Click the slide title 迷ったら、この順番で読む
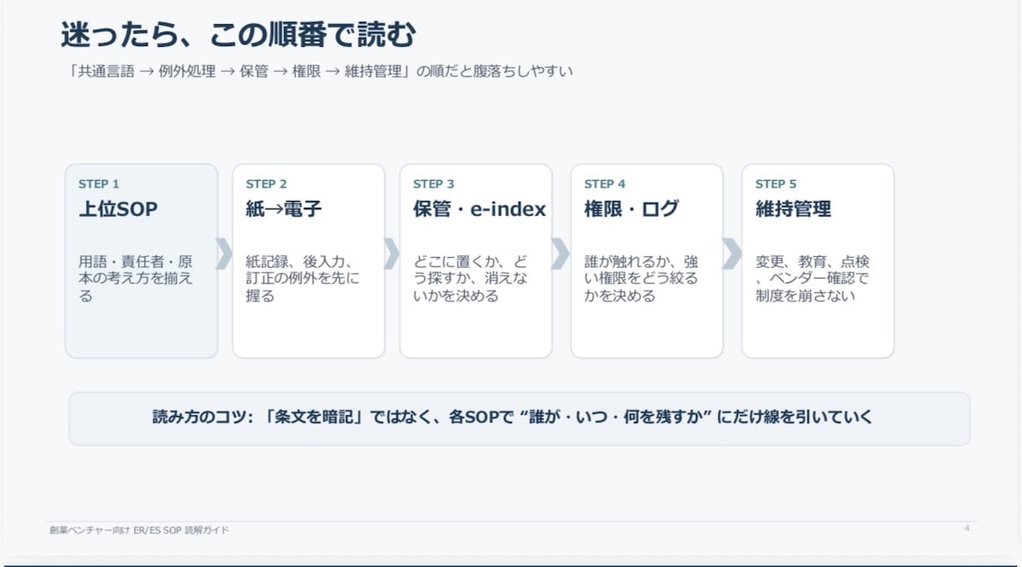Screen dimensions: 1022x567 pos(239,35)
